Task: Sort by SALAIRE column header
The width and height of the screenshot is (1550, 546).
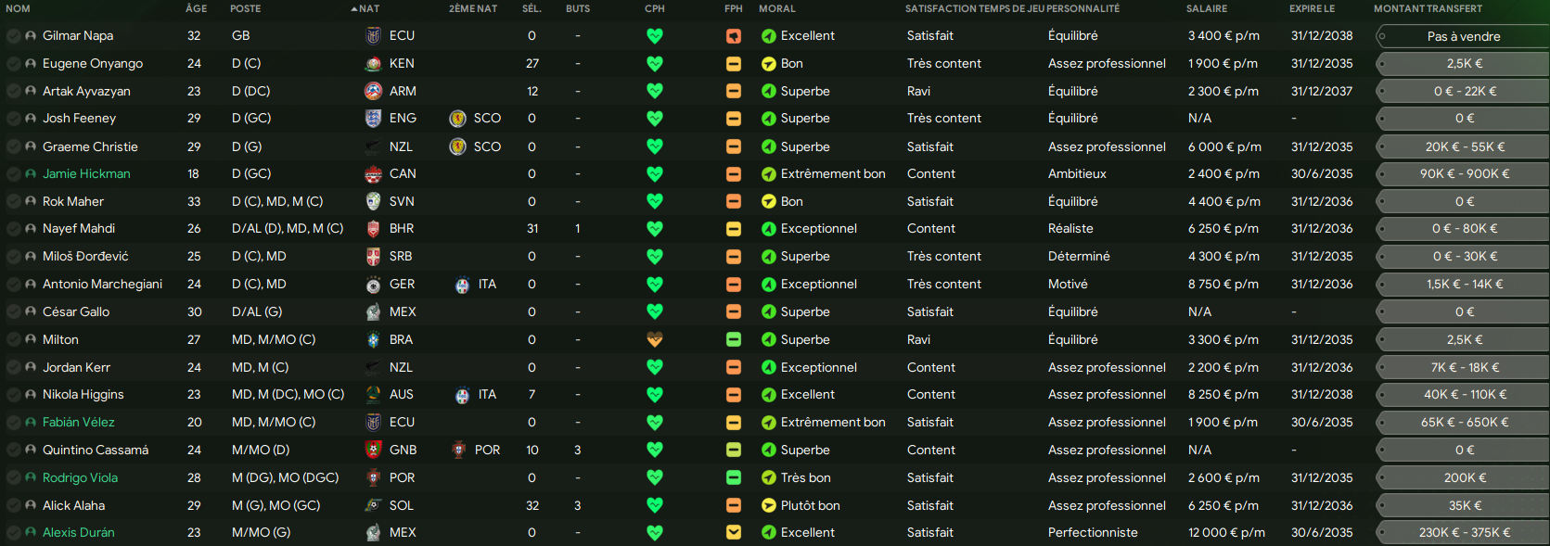Action: [x=1206, y=8]
